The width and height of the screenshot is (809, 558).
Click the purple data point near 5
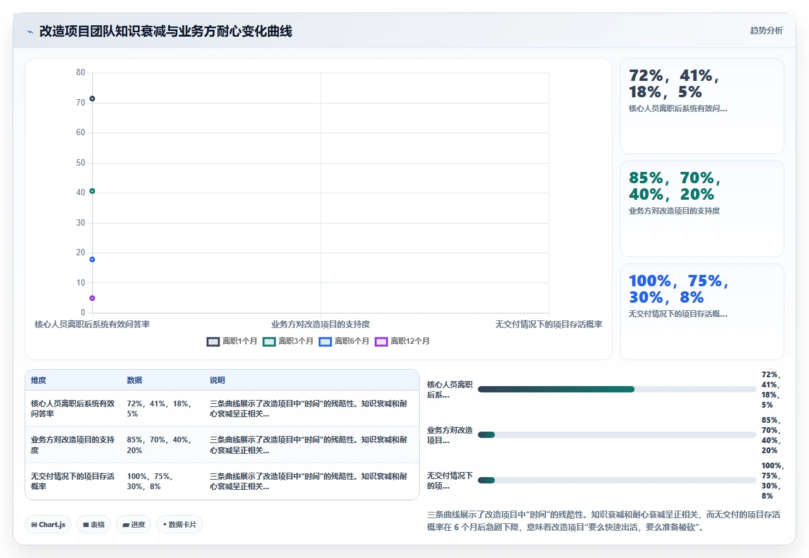(x=92, y=298)
